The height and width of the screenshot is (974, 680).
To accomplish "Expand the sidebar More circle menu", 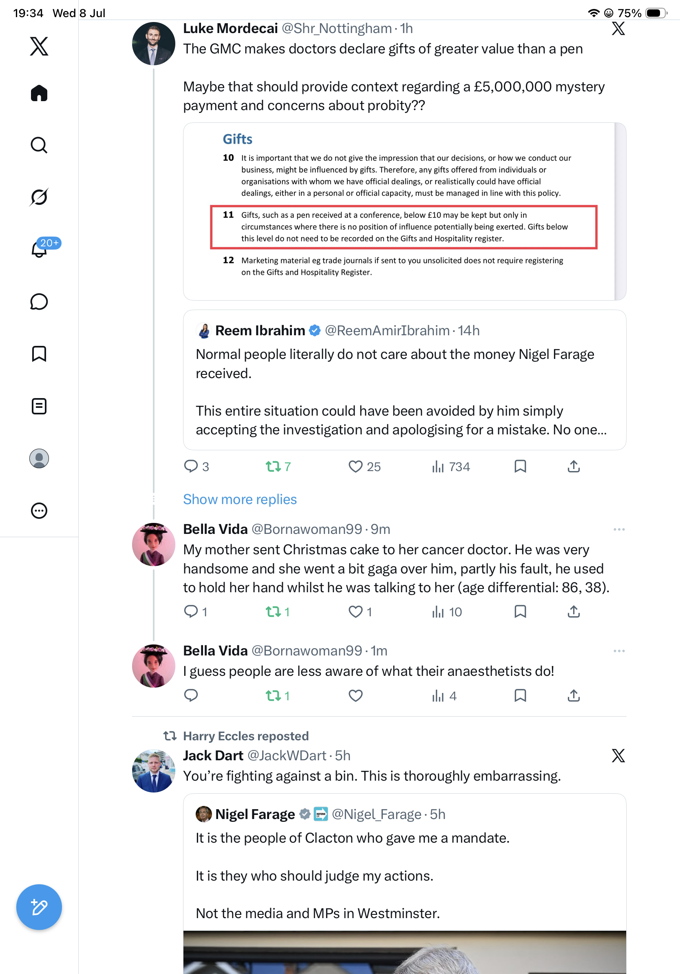I will click(39, 511).
